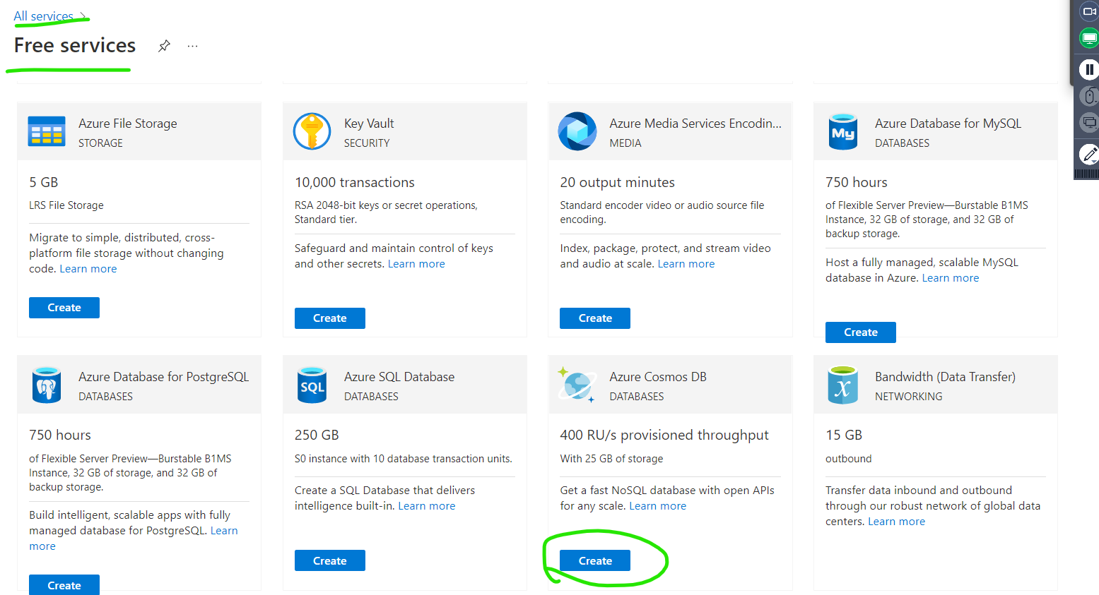Screen dimensions: 1099x595
Task: Open Learn more for Bandwidth Data Transfer
Action: coord(896,522)
